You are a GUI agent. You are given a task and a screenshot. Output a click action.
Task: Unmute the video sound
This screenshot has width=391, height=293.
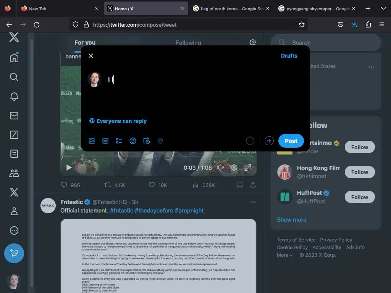pyautogui.click(x=220, y=167)
